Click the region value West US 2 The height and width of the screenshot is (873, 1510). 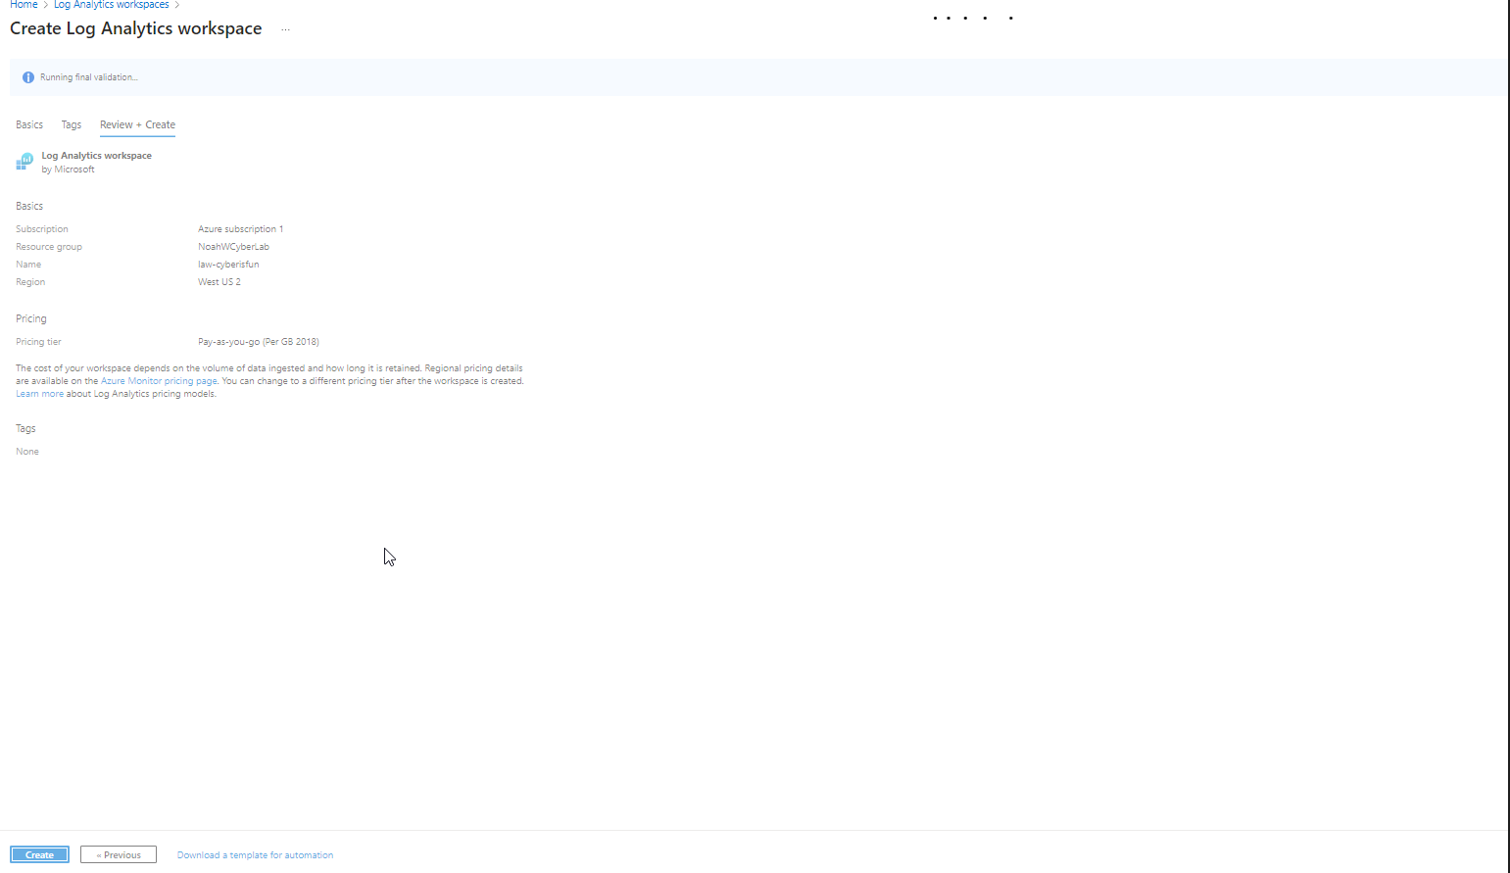(x=219, y=282)
